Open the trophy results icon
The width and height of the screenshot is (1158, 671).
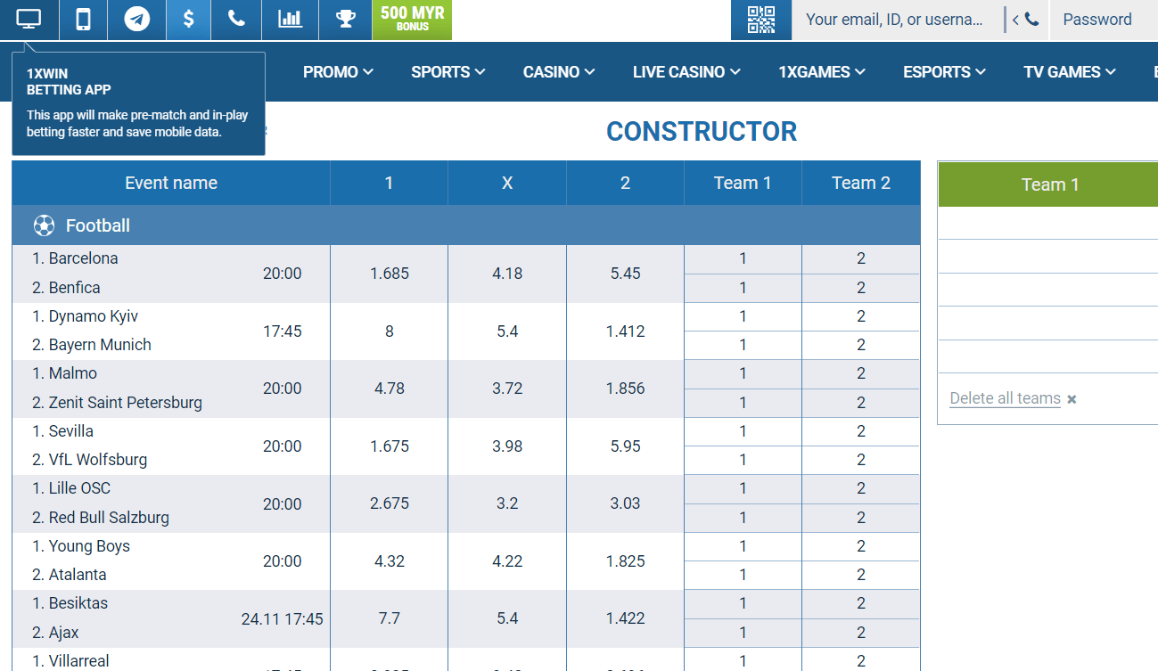(346, 20)
